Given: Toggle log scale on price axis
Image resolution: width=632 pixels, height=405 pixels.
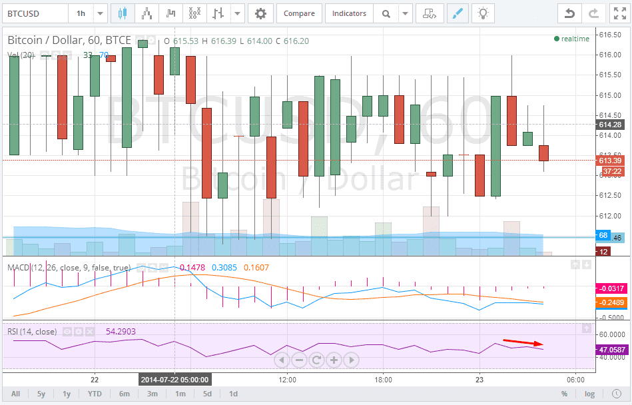Looking at the screenshot, I should click(x=590, y=394).
